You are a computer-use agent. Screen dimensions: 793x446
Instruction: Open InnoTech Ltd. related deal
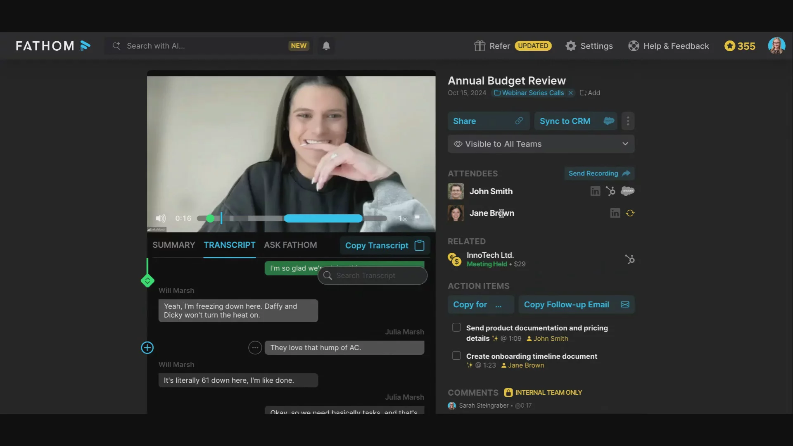pyautogui.click(x=490, y=255)
